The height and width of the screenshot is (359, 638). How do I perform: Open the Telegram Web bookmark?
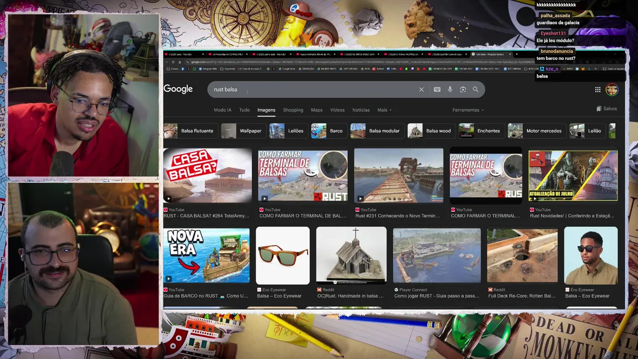(207, 69)
